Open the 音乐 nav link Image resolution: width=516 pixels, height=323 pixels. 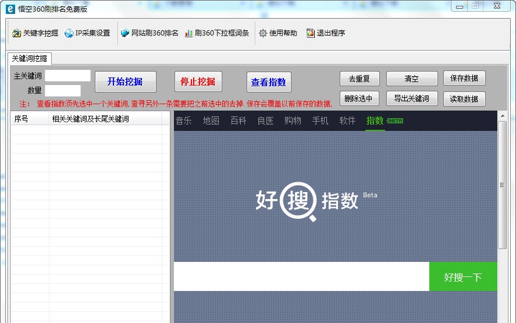pyautogui.click(x=184, y=121)
